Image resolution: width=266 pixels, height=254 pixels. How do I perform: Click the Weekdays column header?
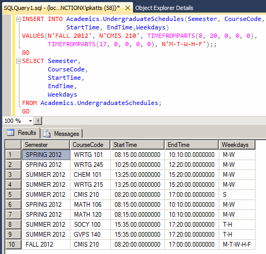(x=237, y=145)
